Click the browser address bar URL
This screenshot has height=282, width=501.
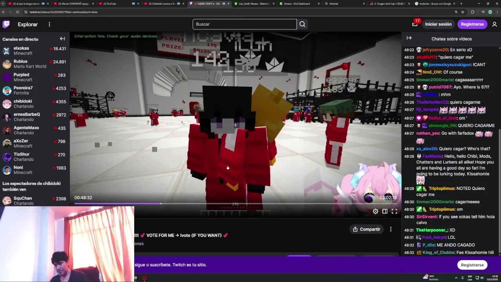point(63,12)
